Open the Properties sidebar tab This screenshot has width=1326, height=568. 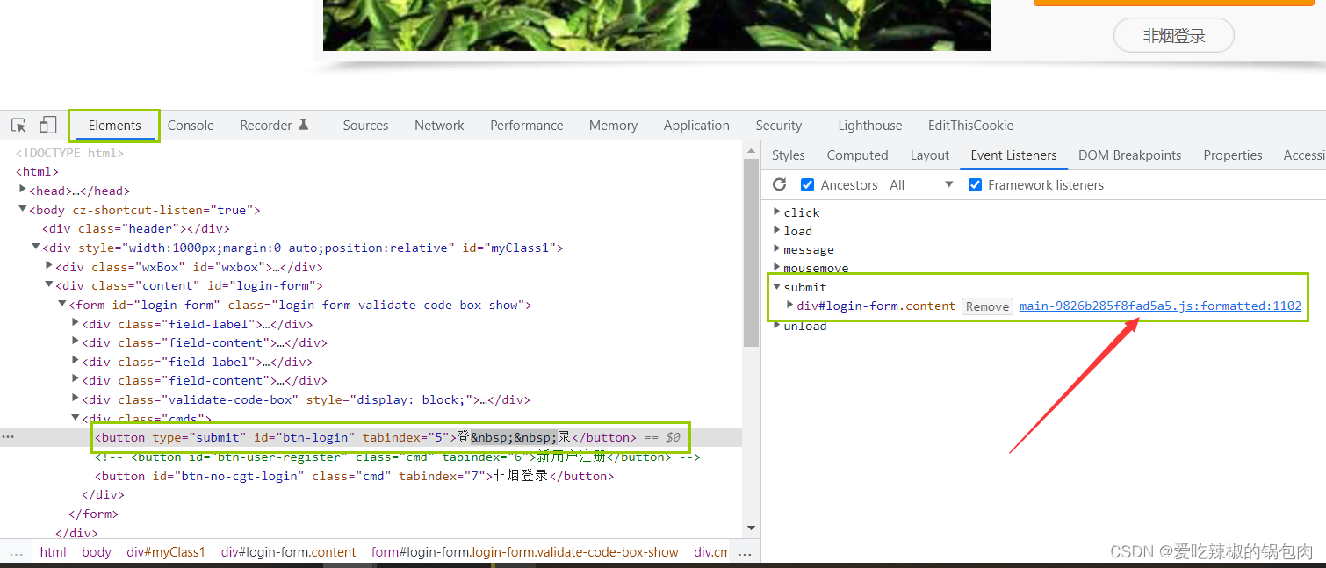1233,155
